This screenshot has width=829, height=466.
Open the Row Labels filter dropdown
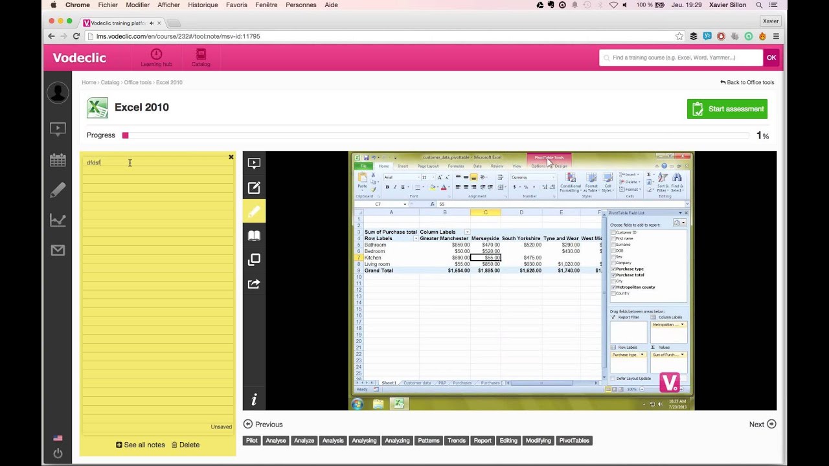[416, 238]
